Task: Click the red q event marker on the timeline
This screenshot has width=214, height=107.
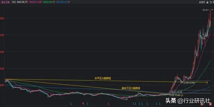Action: [x=83, y=104]
